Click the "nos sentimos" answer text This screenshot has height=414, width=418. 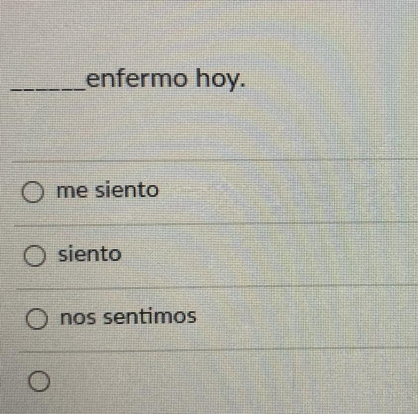[x=128, y=317]
